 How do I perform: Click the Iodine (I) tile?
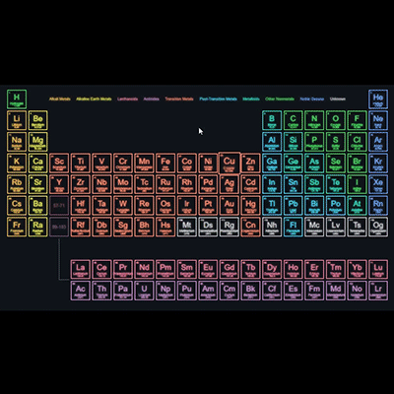(x=357, y=184)
